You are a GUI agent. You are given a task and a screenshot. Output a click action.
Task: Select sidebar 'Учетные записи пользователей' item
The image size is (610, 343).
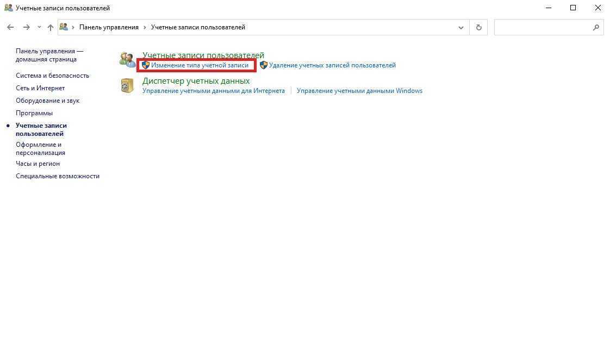pos(41,129)
